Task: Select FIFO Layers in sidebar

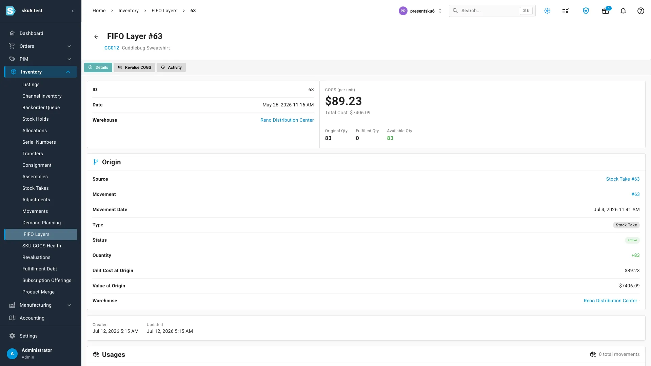Action: tap(41, 235)
